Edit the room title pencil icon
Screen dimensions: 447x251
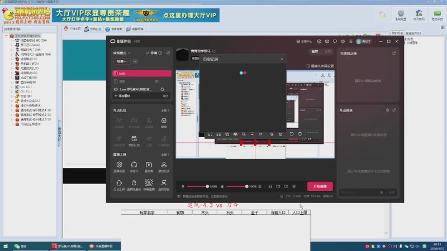214,51
